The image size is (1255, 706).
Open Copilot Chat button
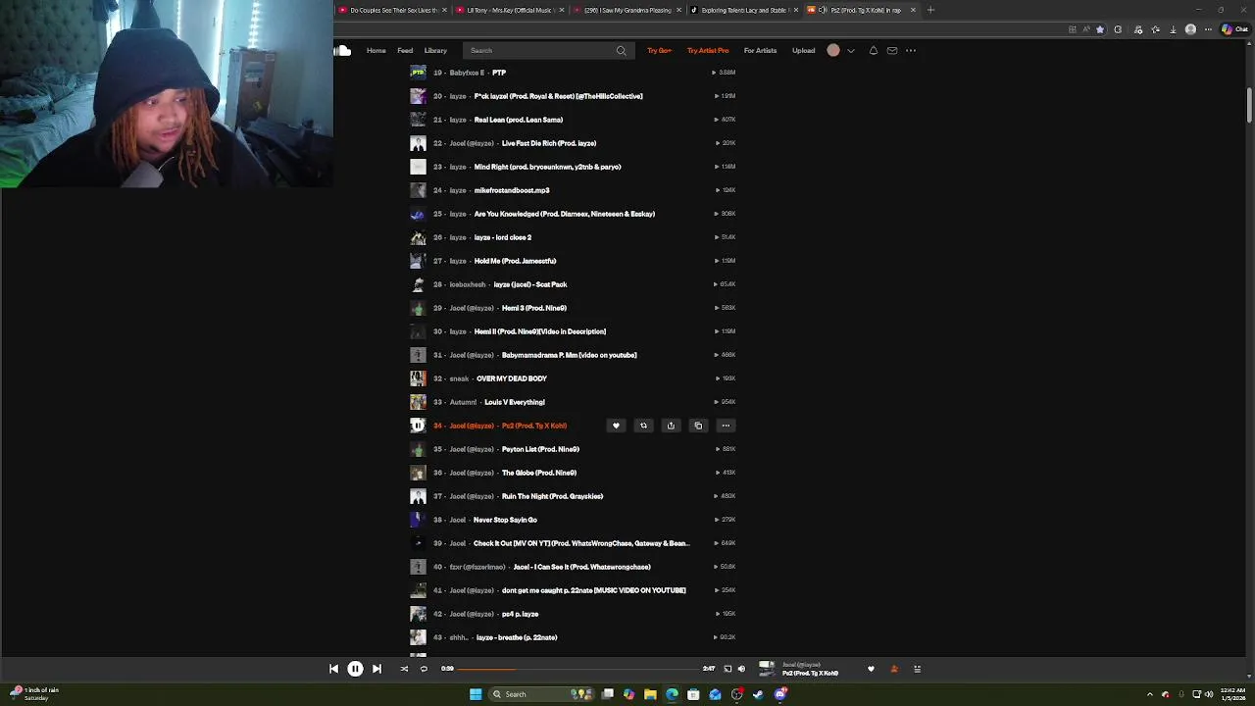(x=1234, y=29)
